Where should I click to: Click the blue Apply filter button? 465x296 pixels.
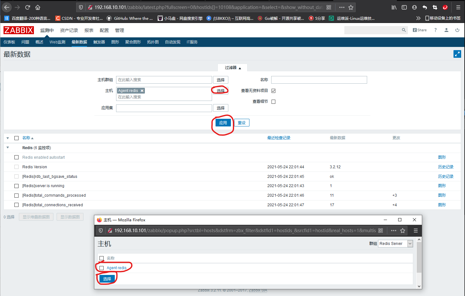click(223, 123)
